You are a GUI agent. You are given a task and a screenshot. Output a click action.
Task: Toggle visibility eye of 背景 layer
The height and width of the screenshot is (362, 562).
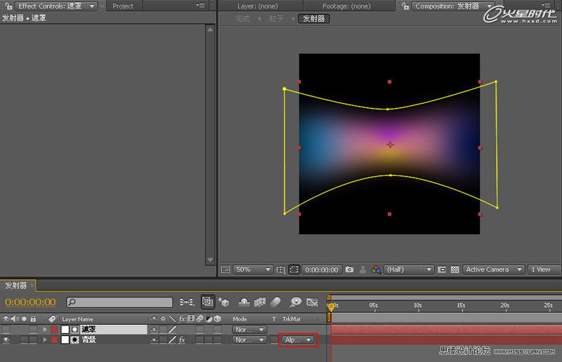6,340
